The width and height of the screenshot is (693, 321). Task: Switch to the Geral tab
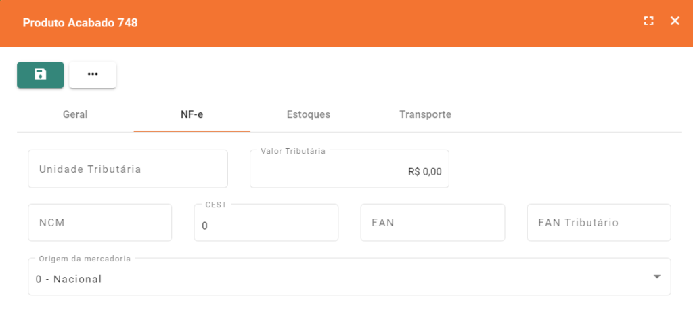(75, 114)
